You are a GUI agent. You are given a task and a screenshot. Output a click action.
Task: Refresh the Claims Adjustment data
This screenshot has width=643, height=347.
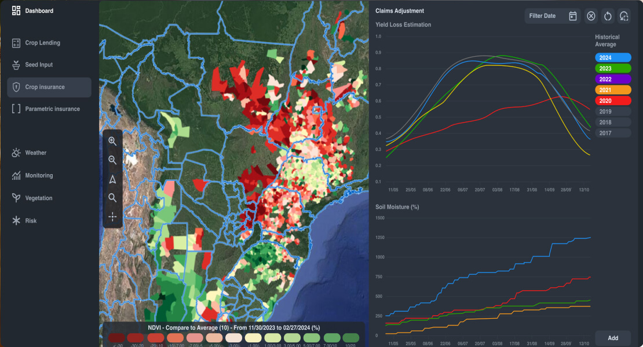608,16
